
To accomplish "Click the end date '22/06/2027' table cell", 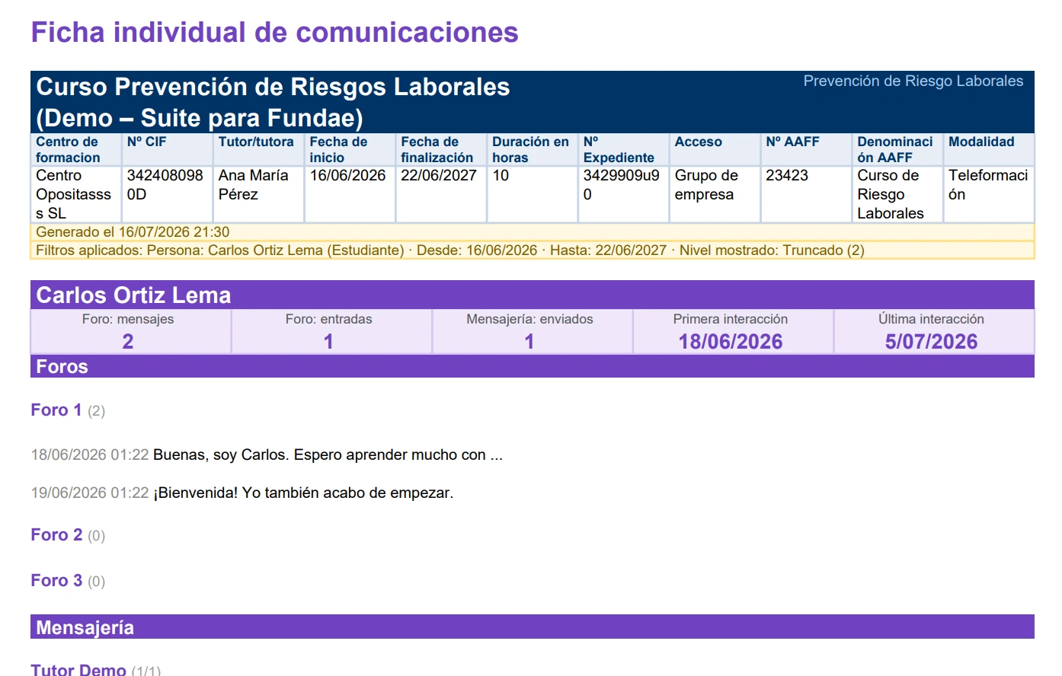I will tap(441, 194).
